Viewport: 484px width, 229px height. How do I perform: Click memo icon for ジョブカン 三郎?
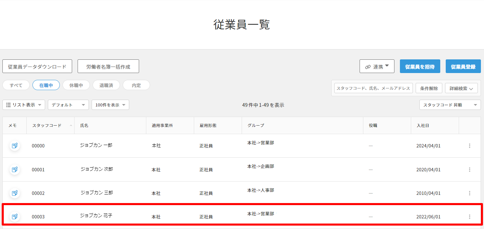pyautogui.click(x=14, y=193)
